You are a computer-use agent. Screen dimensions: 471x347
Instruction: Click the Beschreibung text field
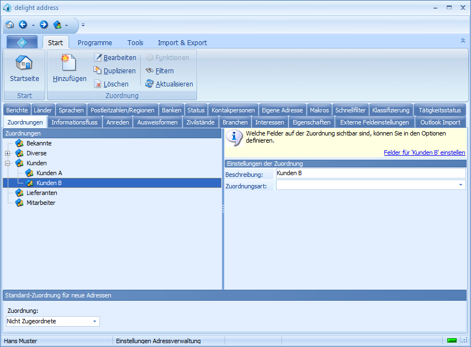(x=370, y=173)
